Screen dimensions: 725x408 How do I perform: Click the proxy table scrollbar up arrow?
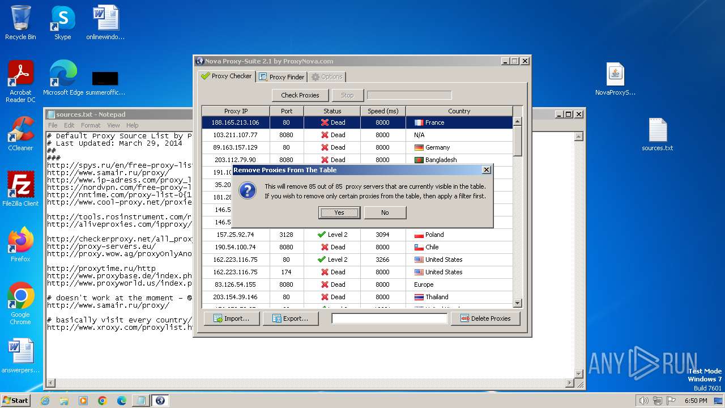pyautogui.click(x=517, y=121)
